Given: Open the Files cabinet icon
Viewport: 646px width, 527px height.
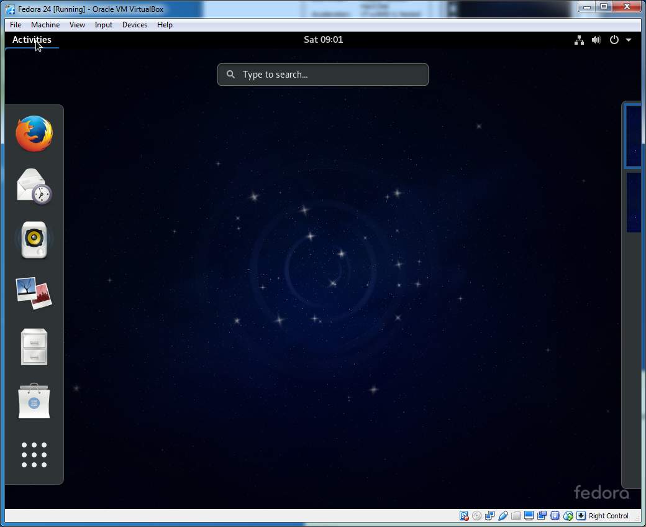Looking at the screenshot, I should pos(34,347).
